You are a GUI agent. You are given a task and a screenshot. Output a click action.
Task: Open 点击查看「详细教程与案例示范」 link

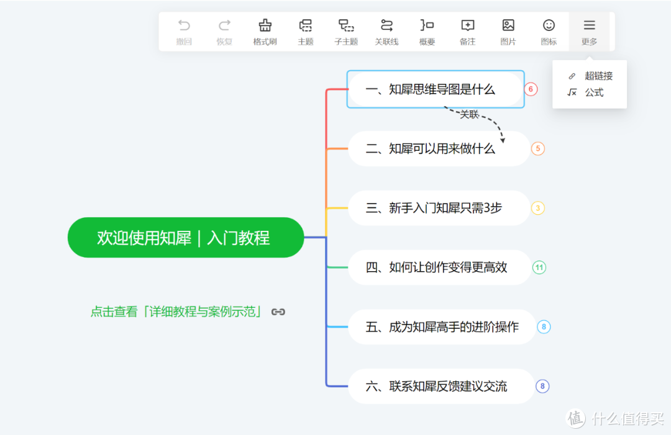click(x=180, y=312)
